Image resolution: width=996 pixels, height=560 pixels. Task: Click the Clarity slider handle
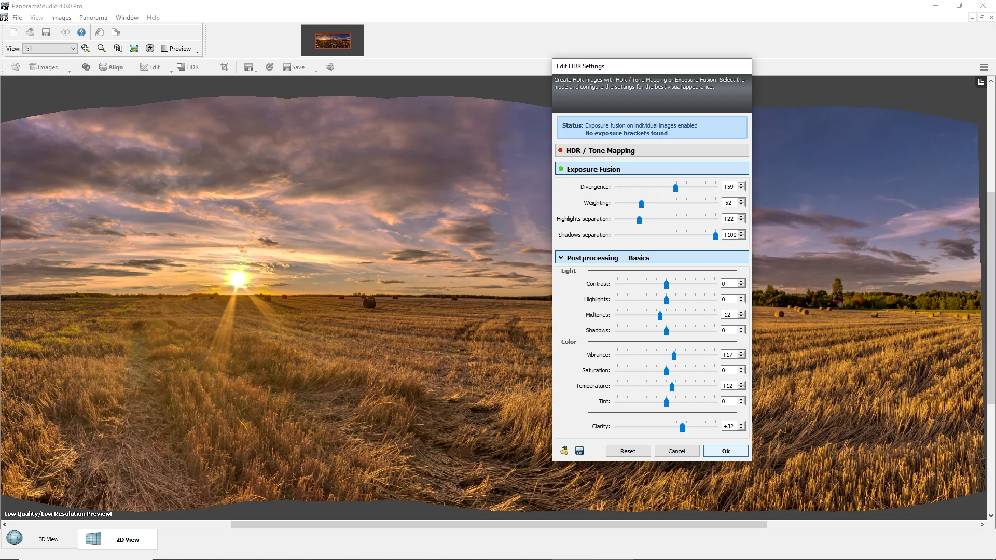click(682, 427)
